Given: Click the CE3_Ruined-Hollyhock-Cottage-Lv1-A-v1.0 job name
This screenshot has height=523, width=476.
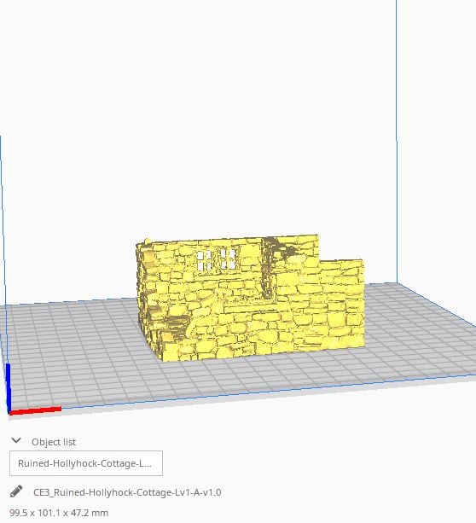Looking at the screenshot, I should click(127, 492).
